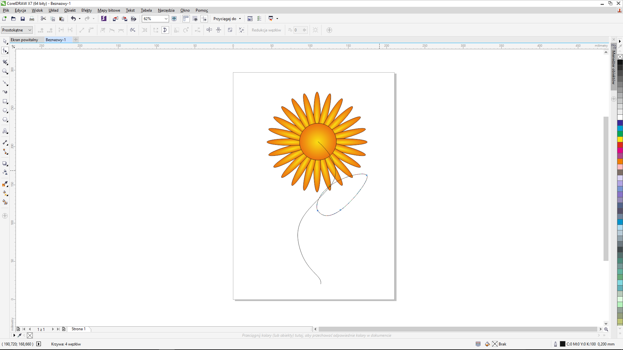Toggle the grid display button
The height and width of the screenshot is (350, 623).
(195, 19)
